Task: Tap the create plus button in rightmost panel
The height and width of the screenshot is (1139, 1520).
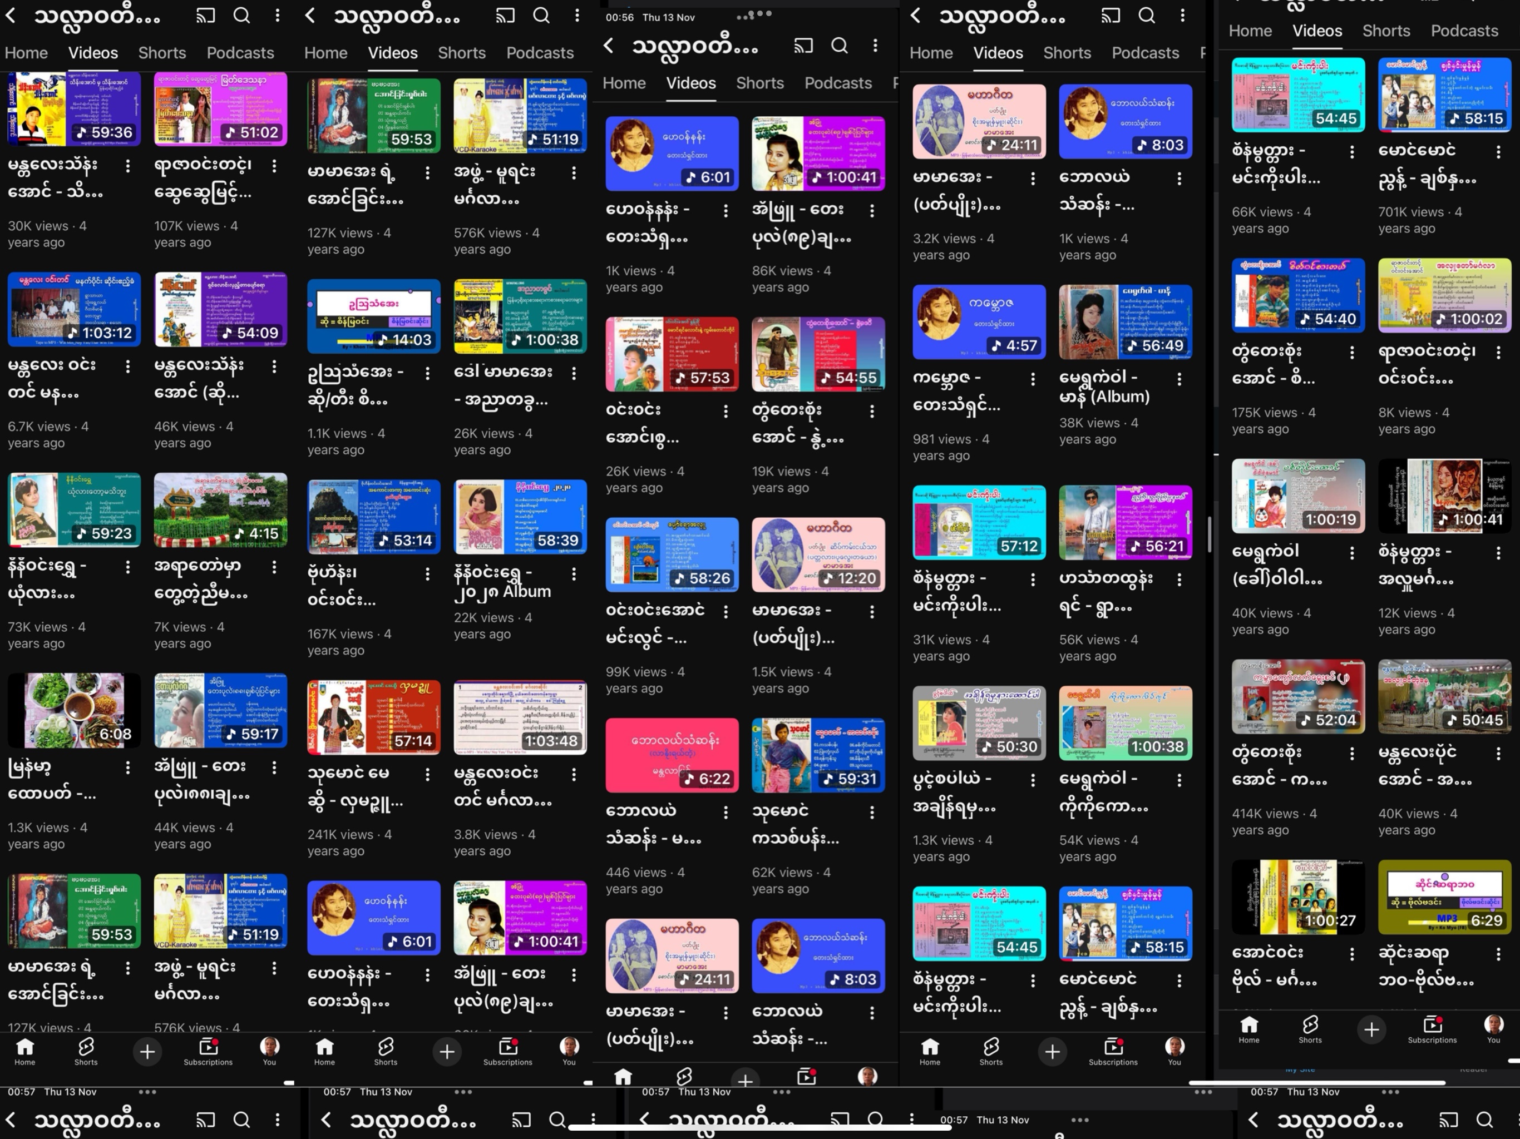Action: click(1371, 1029)
